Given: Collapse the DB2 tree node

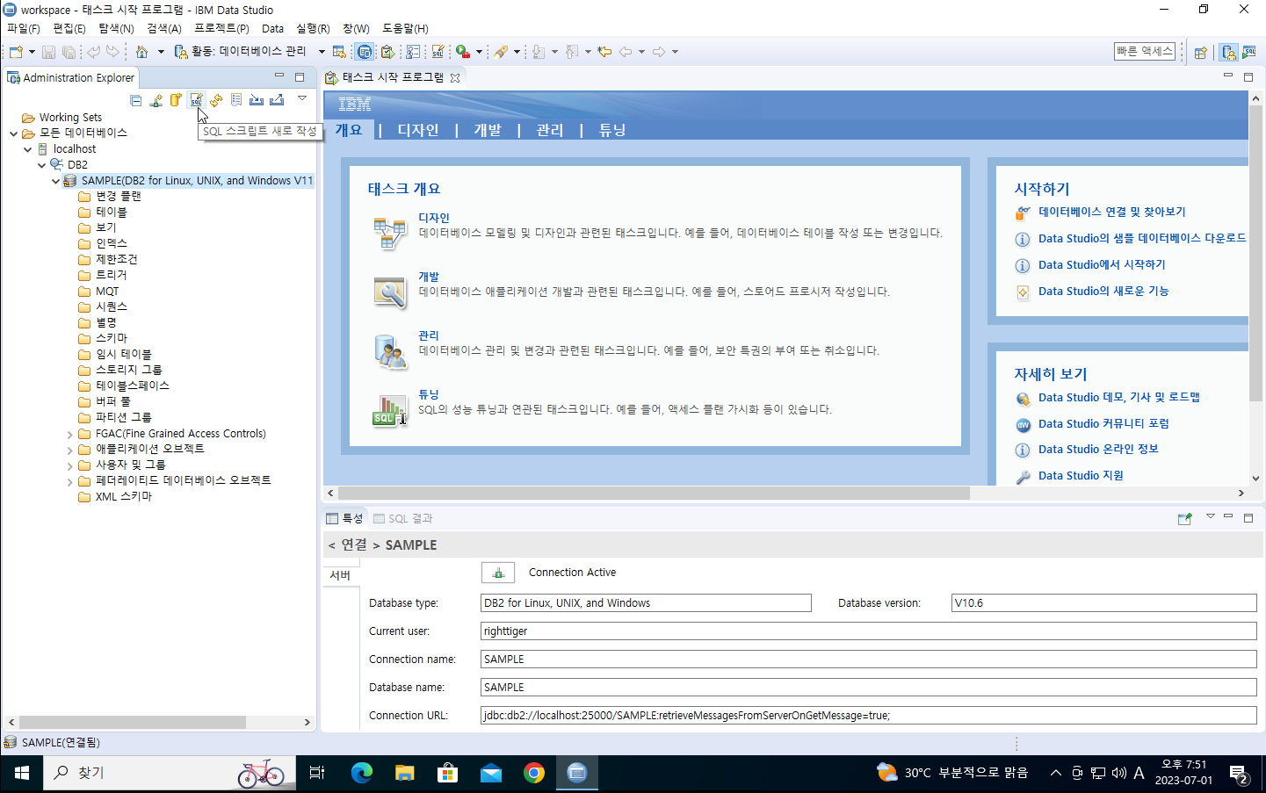Looking at the screenshot, I should 42,165.
